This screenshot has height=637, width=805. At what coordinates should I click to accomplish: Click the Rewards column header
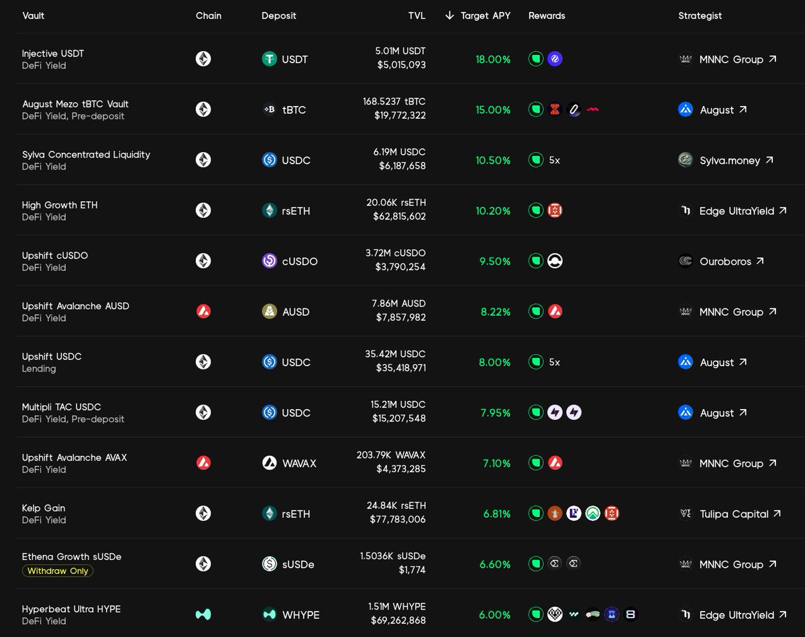(x=547, y=15)
